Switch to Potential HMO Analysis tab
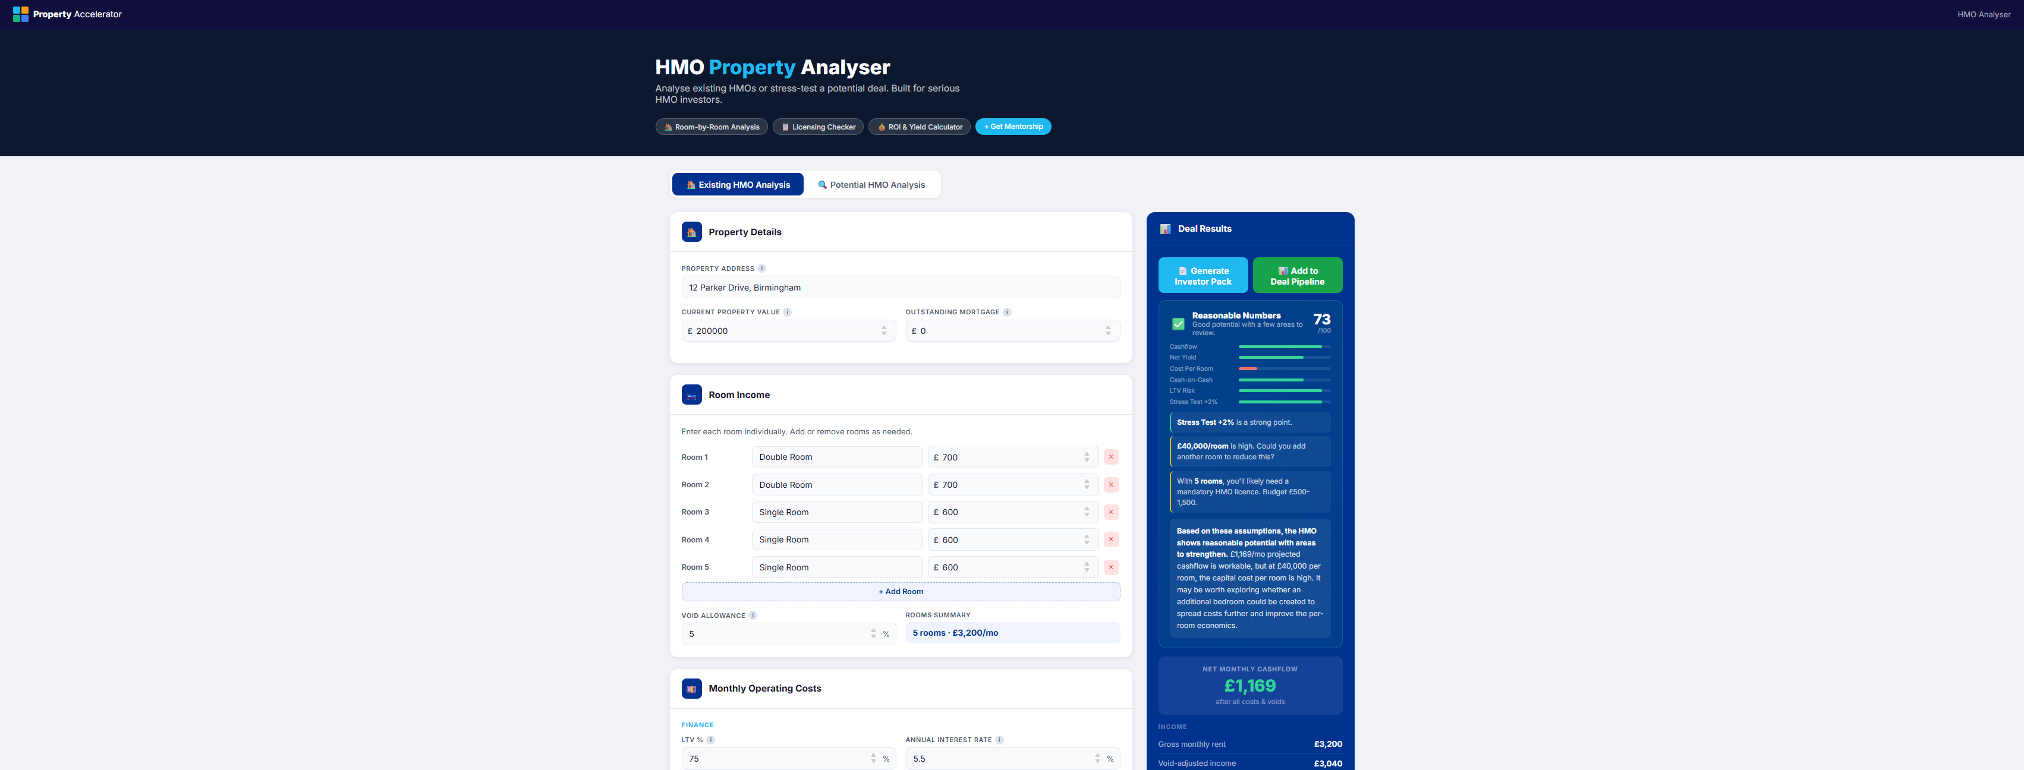Screen dimensions: 2024x770 click(x=871, y=185)
